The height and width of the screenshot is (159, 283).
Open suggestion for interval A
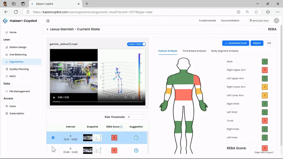click(136, 138)
